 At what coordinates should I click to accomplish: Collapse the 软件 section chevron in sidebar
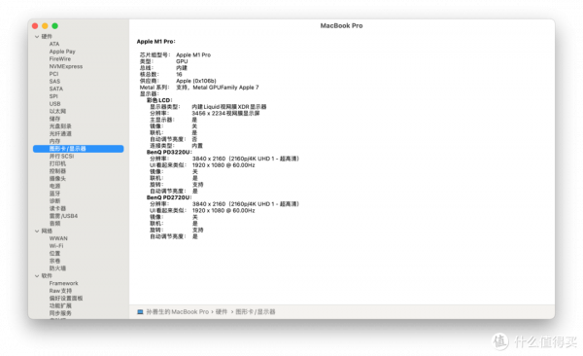click(37, 276)
